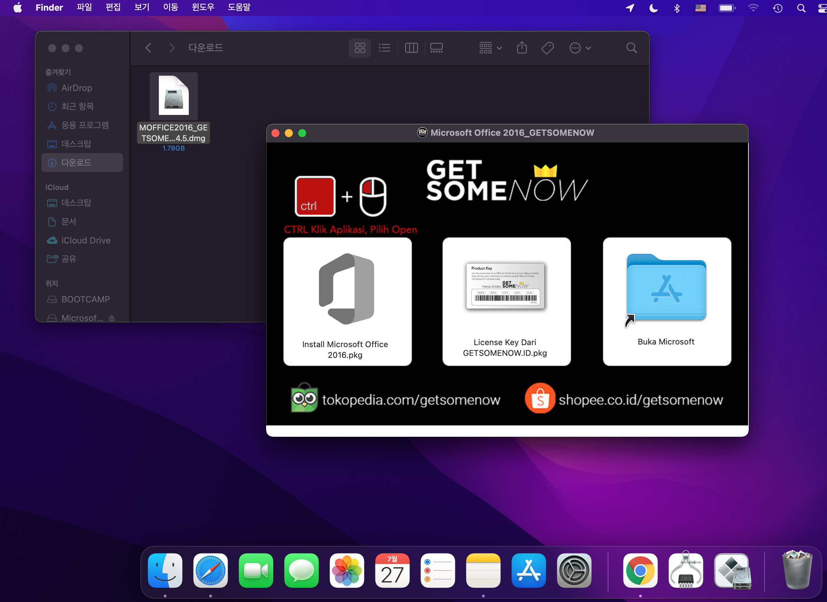Open Finder from the Dock
The width and height of the screenshot is (827, 602).
tap(165, 571)
